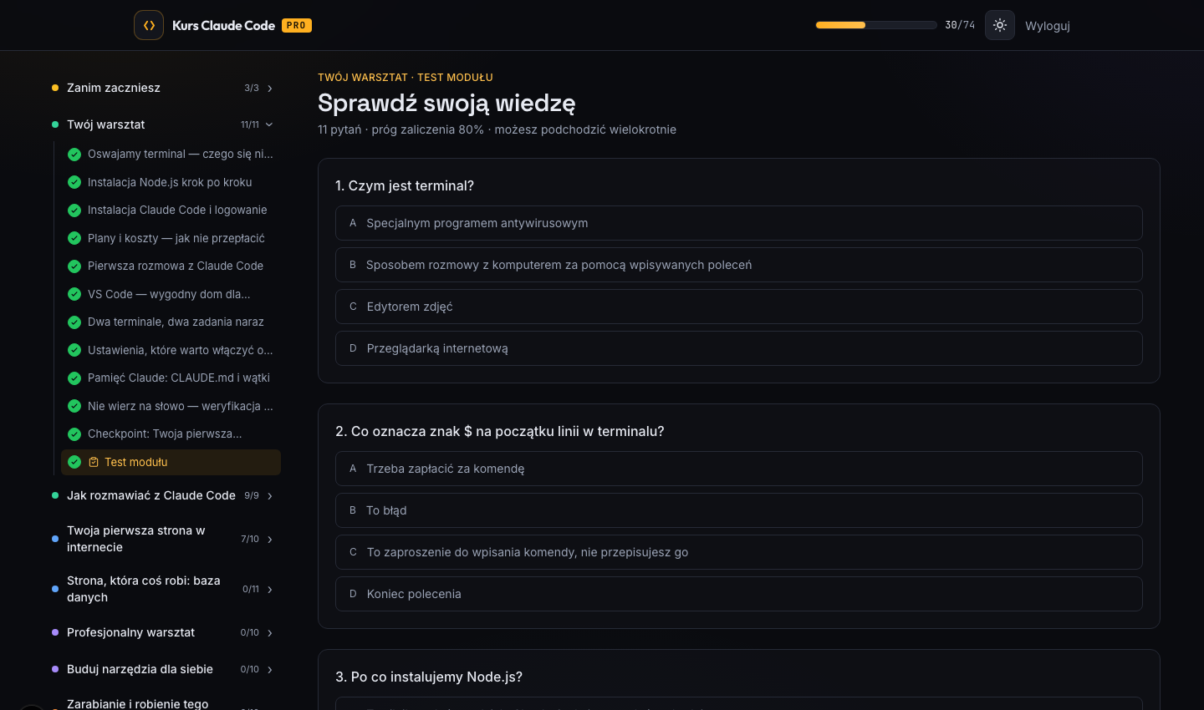Select answer B: Sposobem rozmowy z komputerem

click(739, 265)
